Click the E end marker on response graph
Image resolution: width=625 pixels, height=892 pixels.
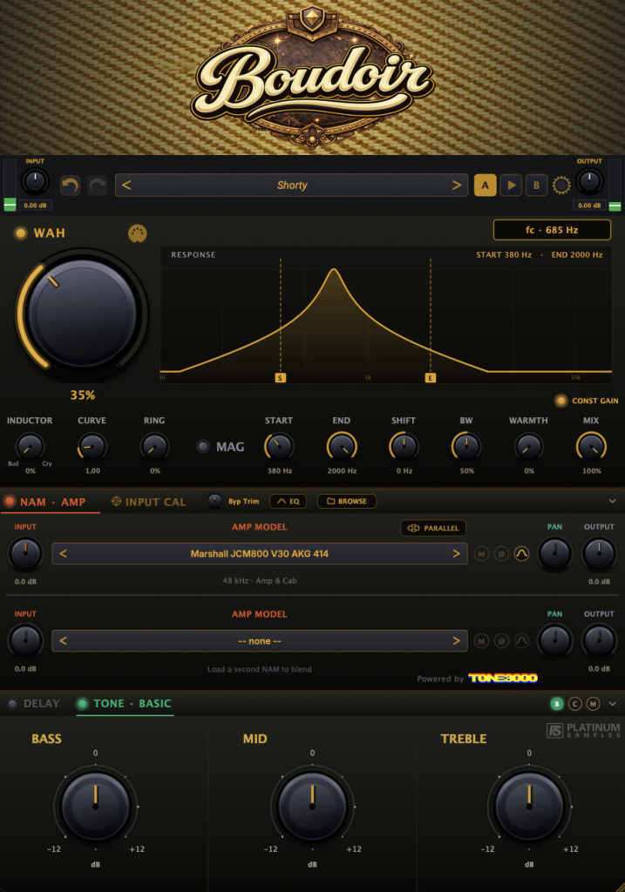point(431,378)
